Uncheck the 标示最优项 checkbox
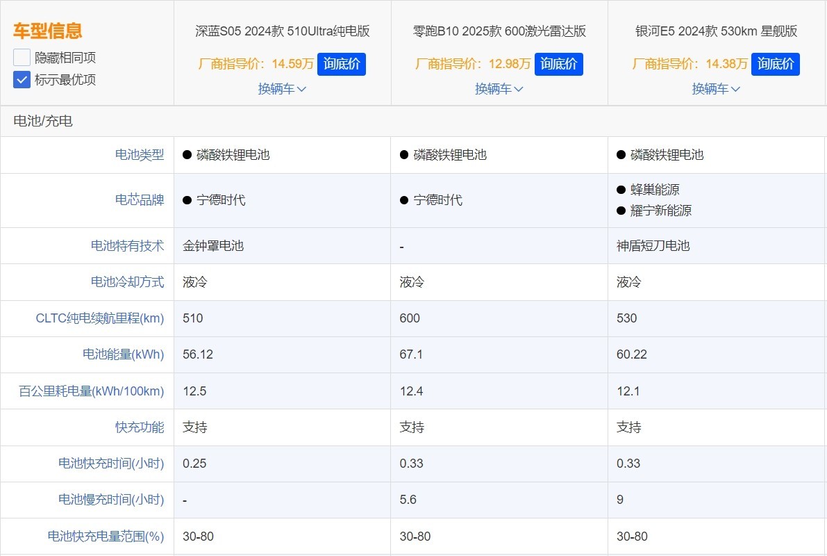Viewport: 827px width, 556px height. 22,80
